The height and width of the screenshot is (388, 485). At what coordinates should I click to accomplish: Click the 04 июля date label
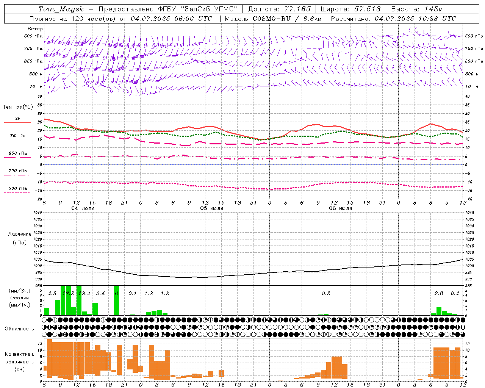pyautogui.click(x=83, y=208)
